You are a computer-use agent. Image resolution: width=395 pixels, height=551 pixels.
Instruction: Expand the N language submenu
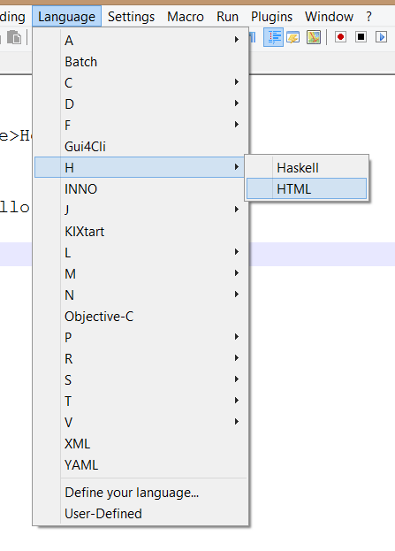[x=141, y=295]
